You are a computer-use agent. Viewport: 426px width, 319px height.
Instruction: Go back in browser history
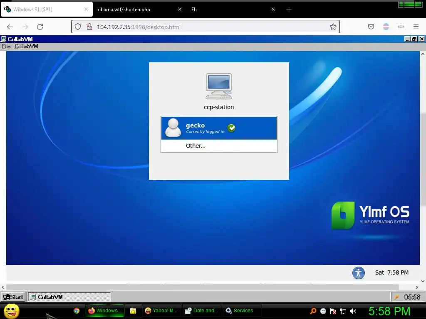click(x=10, y=27)
